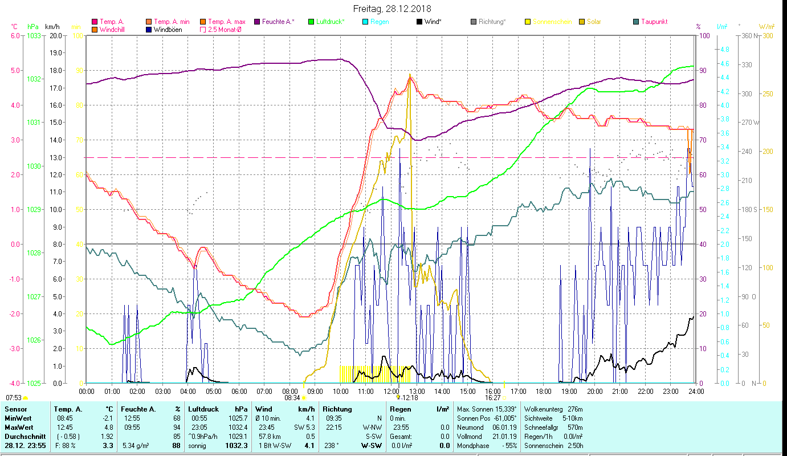Viewport: 787px width, 456px height.
Task: Click the teal Taupunkt legend swatch
Action: [x=636, y=22]
